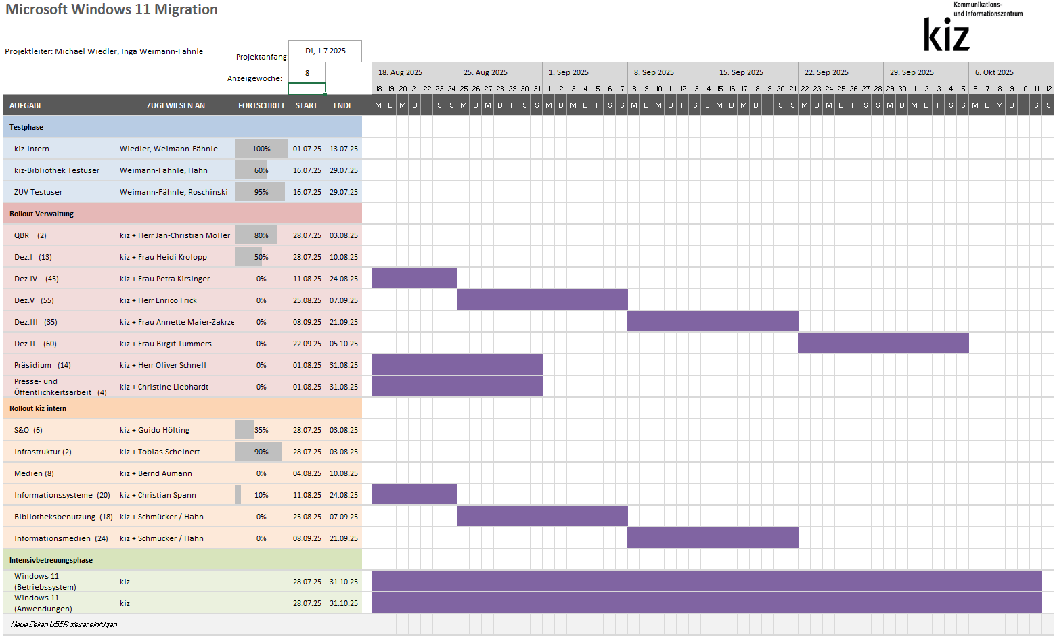Click the Dez.II end date 05.10.25
This screenshot has width=1055, height=637.
point(344,344)
